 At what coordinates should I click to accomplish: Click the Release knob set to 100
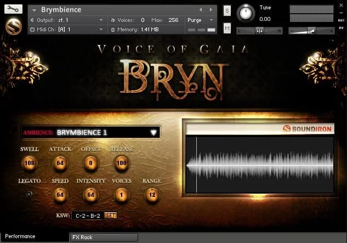pos(121,163)
